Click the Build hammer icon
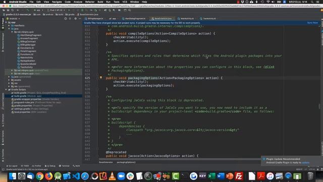Image resolution: width=323 pixels, height=182 pixels. pyautogui.click(x=28, y=10)
